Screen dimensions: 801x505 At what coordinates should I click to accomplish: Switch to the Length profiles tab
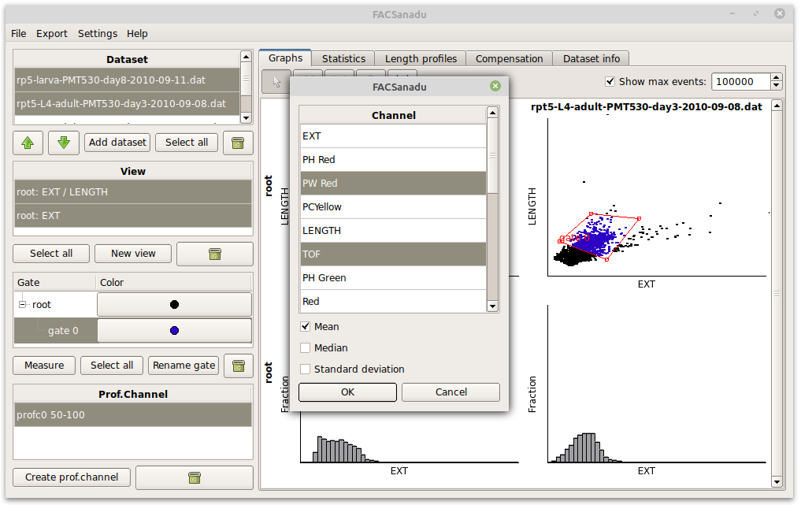click(421, 59)
